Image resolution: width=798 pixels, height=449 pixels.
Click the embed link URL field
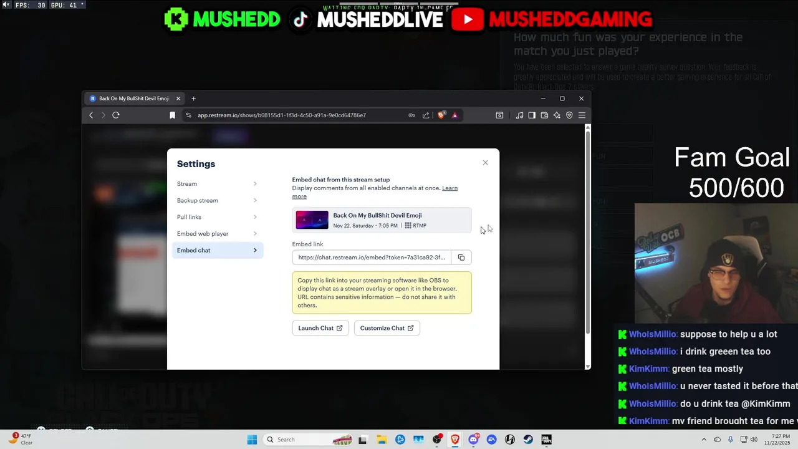pyautogui.click(x=372, y=258)
